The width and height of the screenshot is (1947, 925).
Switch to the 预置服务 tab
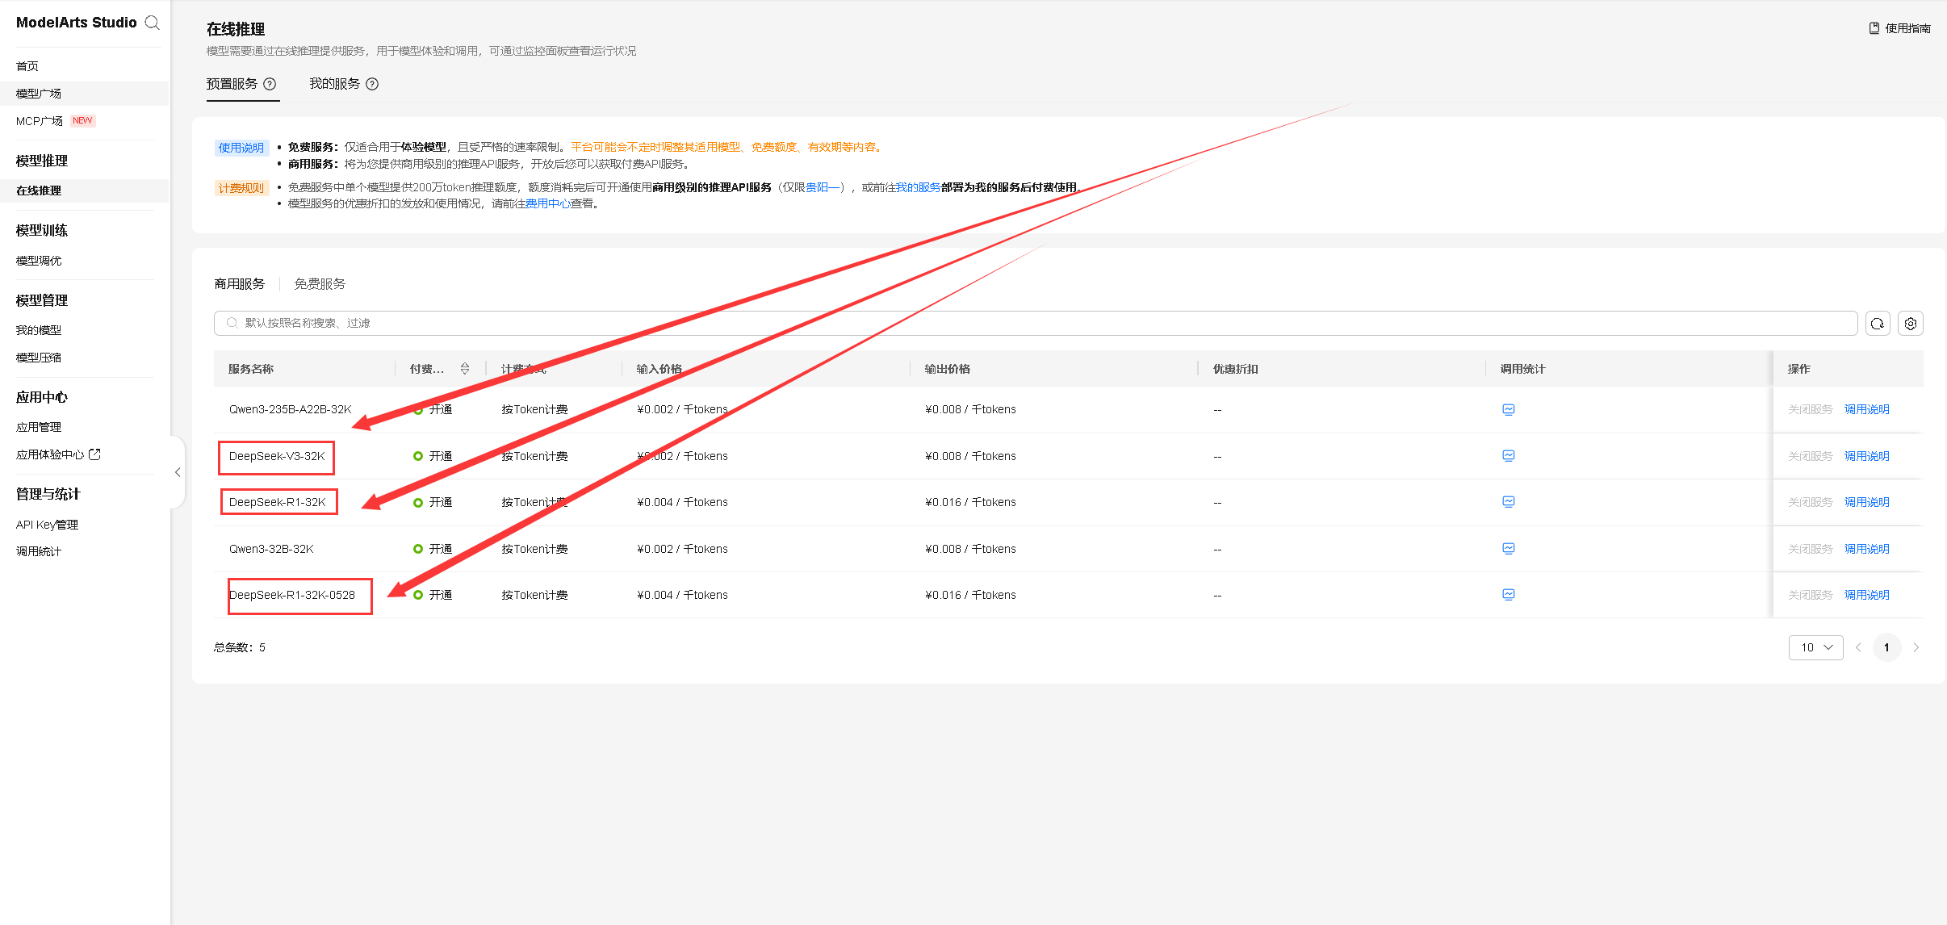tap(232, 84)
